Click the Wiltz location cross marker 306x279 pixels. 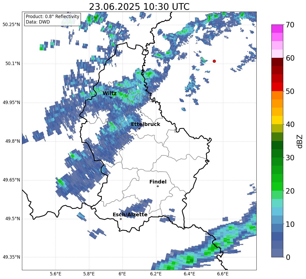click(111, 98)
